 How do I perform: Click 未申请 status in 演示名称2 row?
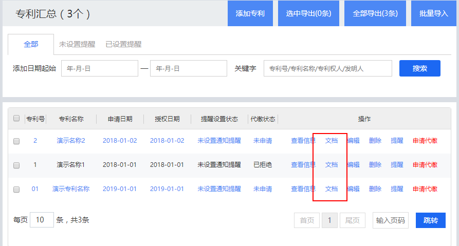tap(263, 141)
